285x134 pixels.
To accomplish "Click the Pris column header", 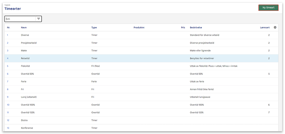I will [183, 28].
